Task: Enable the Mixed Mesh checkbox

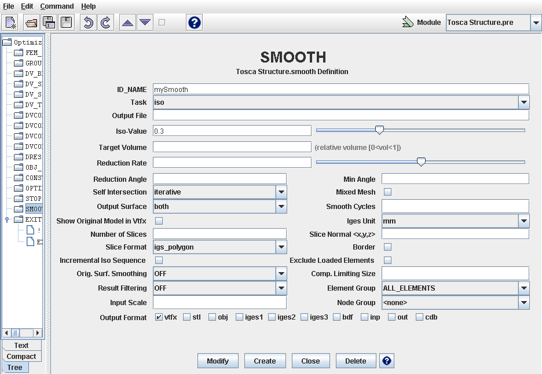Action: tap(388, 192)
